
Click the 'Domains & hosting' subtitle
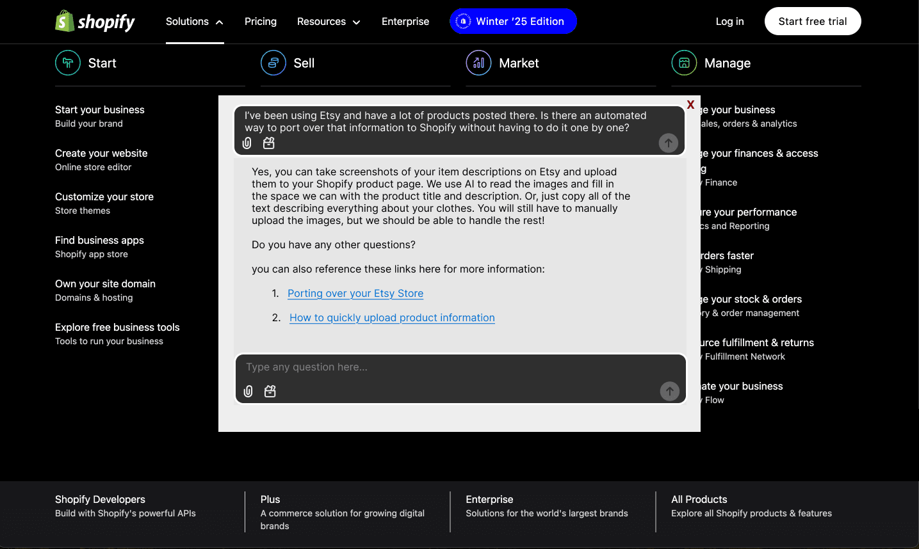click(x=94, y=298)
